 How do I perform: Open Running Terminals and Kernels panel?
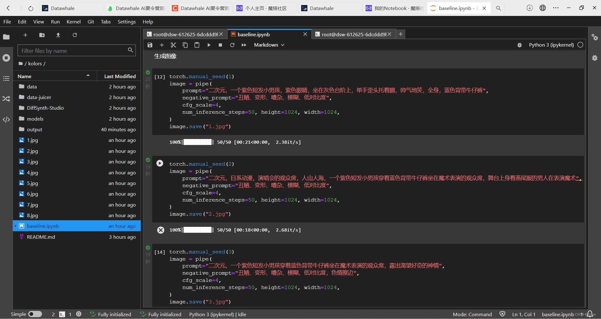[6, 58]
